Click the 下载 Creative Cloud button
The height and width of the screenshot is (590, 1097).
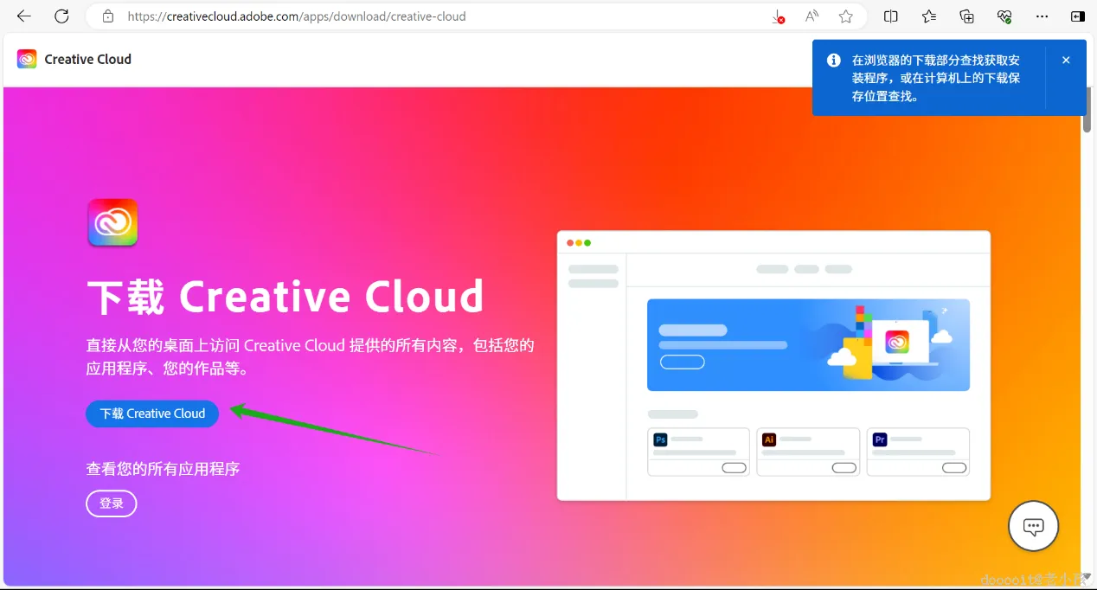152,414
